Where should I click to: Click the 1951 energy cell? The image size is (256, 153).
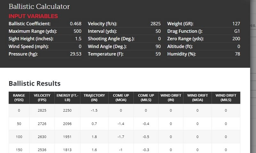coord(67,137)
